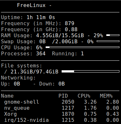Click the File systems heading
The height and width of the screenshot is (124, 121).
[x=22, y=66]
